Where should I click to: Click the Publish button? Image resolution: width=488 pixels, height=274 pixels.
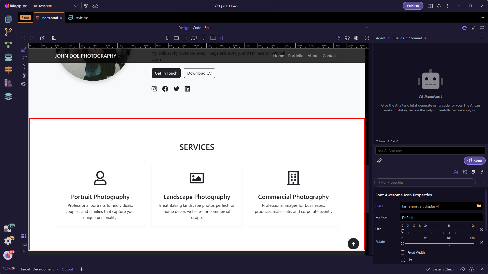click(413, 6)
